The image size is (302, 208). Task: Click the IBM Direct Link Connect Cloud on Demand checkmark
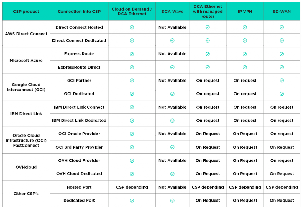point(132,107)
